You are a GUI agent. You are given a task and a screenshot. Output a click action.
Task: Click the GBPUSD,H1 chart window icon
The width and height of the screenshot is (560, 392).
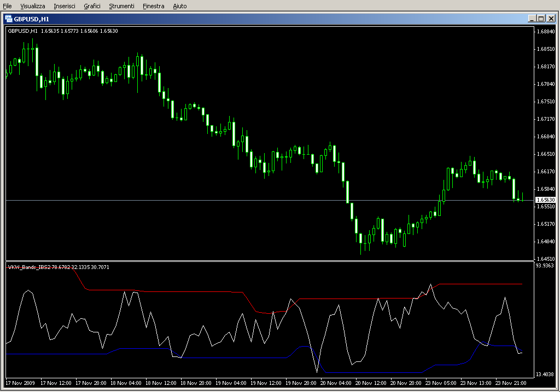(x=9, y=19)
